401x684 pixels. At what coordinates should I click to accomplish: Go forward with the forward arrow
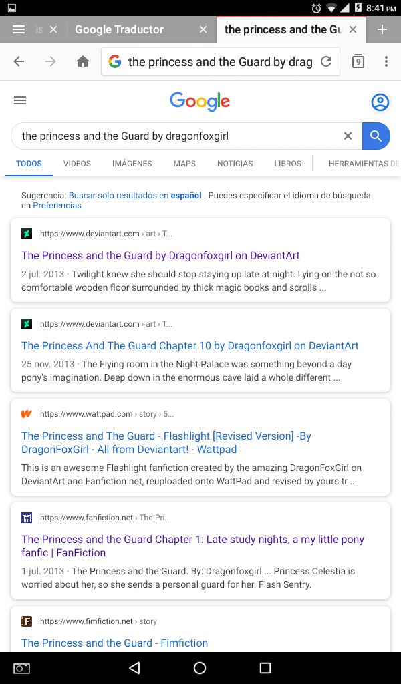click(x=51, y=62)
